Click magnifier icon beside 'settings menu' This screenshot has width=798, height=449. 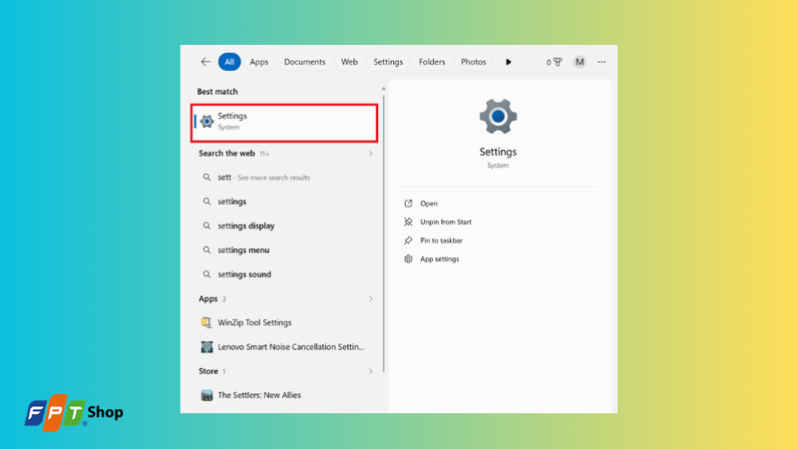click(x=206, y=250)
